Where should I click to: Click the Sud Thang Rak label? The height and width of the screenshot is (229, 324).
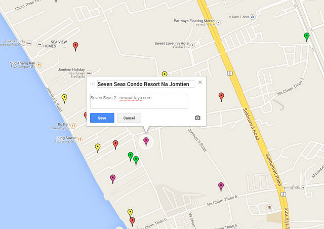[22, 63]
